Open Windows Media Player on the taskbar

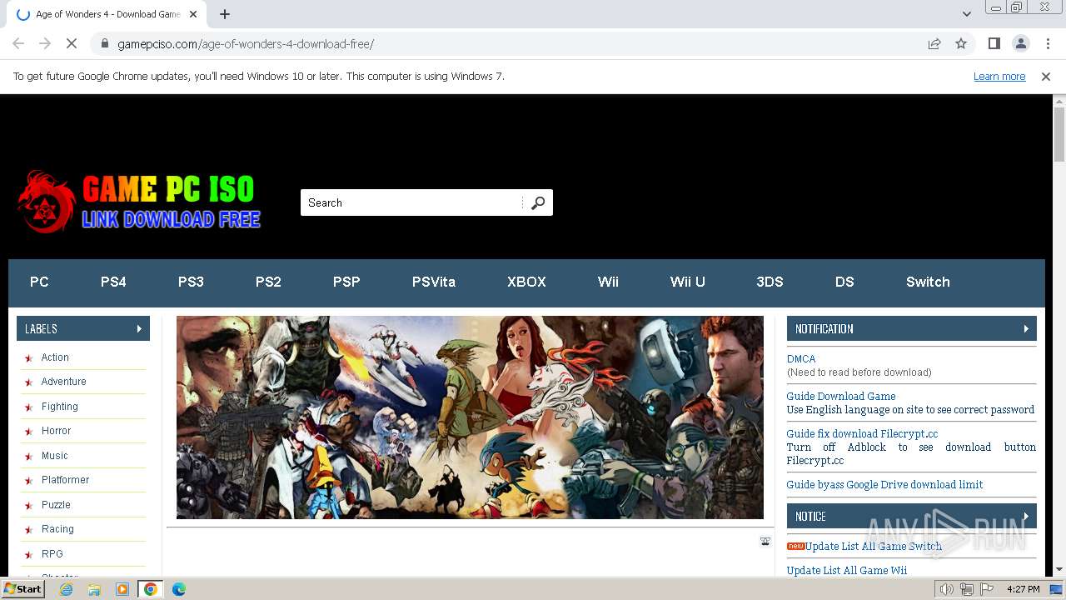[x=122, y=589]
